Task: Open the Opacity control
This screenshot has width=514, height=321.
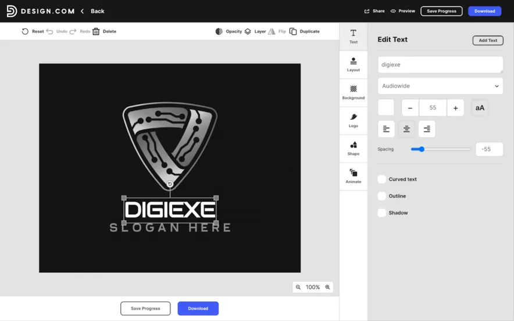Action: click(219, 31)
